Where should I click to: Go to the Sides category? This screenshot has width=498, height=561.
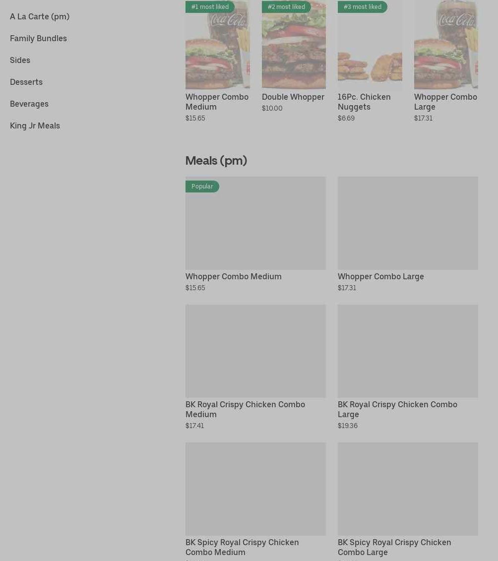tap(20, 60)
